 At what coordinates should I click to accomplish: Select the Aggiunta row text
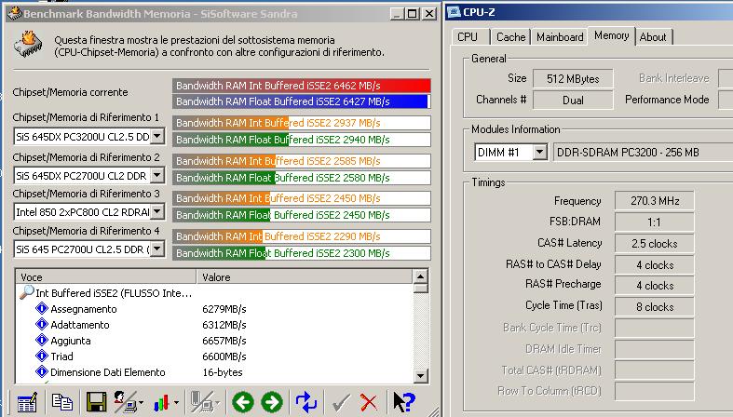pos(71,341)
